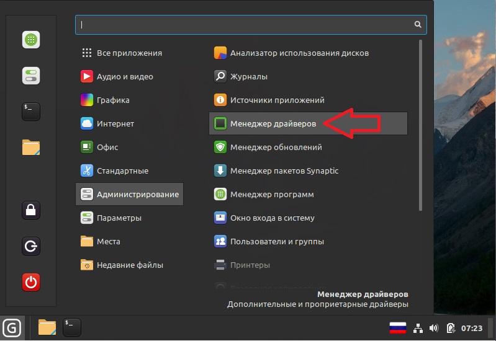
Task: Click the System Settings toggle icon in sidebar
Action: (31, 76)
